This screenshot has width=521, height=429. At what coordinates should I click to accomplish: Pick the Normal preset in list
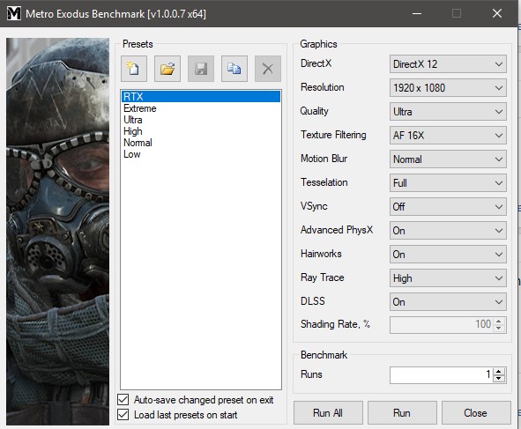coord(201,143)
